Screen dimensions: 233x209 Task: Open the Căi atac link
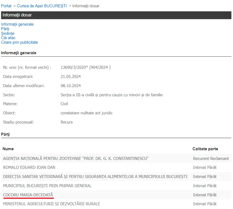[8, 38]
